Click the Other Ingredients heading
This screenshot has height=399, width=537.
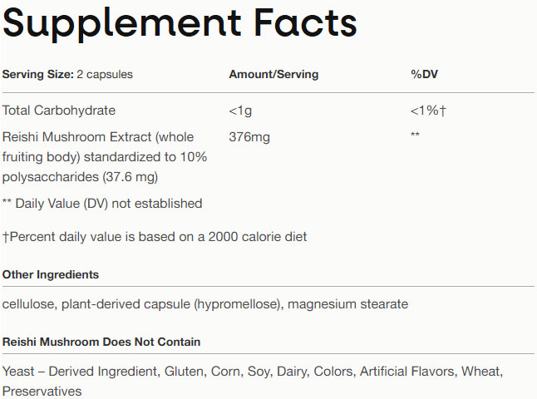(x=51, y=274)
